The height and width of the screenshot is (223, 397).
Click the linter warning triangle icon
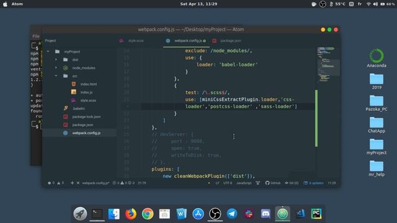click(x=59, y=183)
